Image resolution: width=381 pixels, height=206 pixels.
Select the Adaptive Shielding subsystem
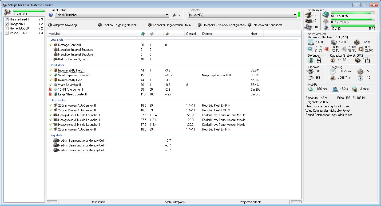tap(62, 25)
